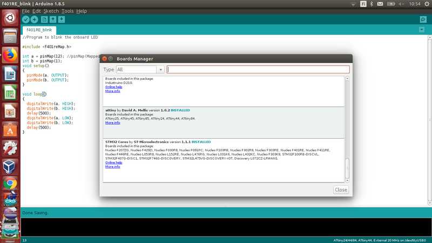Image resolution: width=432 pixels, height=243 pixels.
Task: Open the tab options dropdown arrow
Action: pyautogui.click(x=422, y=30)
